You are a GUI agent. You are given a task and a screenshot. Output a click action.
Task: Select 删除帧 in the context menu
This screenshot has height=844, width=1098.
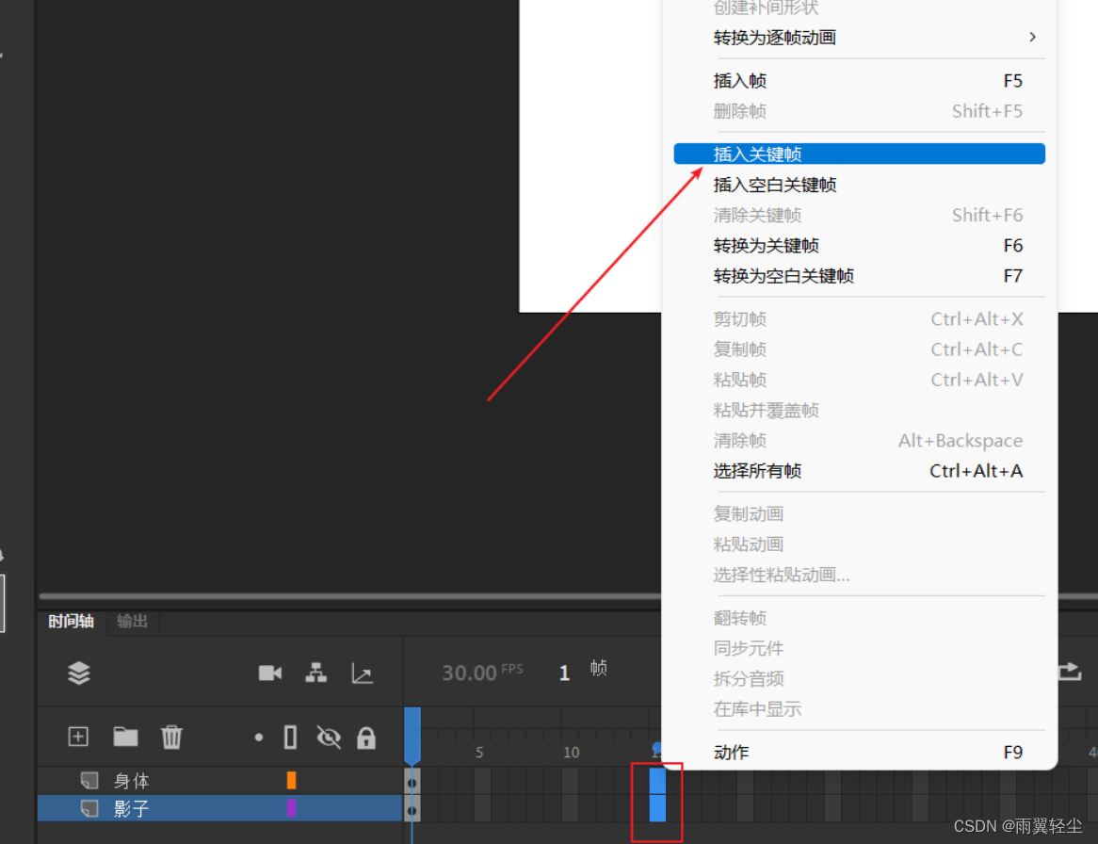[x=739, y=110]
